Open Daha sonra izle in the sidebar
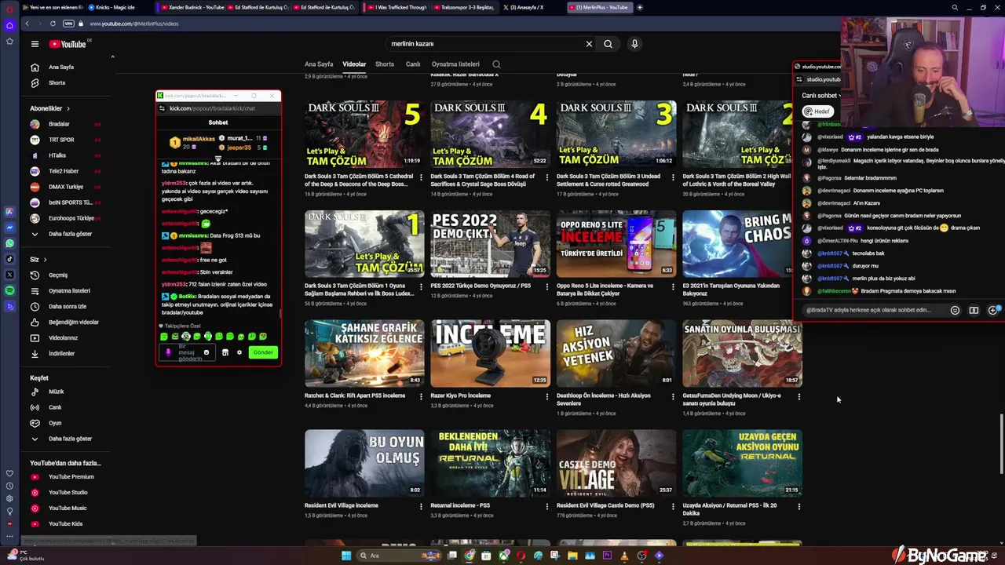The width and height of the screenshot is (1005, 565). 67,307
